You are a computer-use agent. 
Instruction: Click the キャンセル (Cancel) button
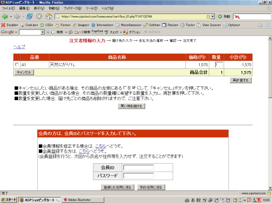24,72
